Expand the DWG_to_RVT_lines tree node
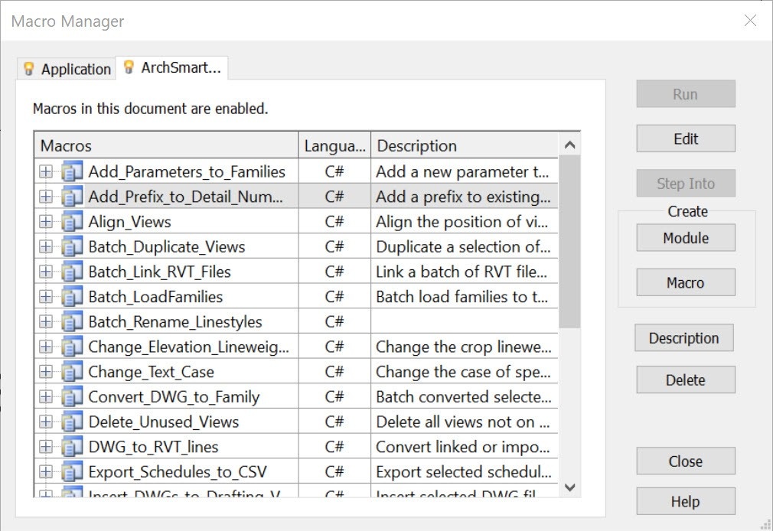This screenshot has height=531, width=773. [x=46, y=447]
